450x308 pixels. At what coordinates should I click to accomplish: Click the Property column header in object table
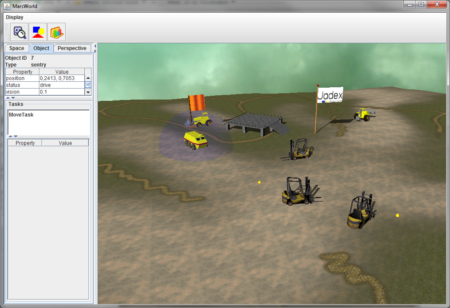pos(23,72)
